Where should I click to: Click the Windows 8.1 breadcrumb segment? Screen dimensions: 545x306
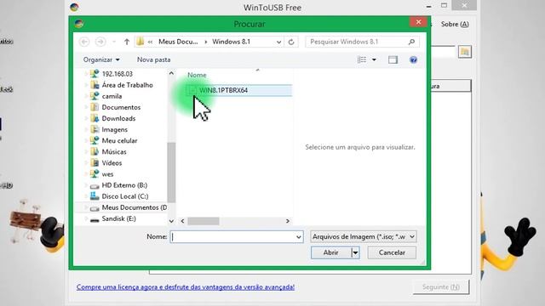[231, 42]
